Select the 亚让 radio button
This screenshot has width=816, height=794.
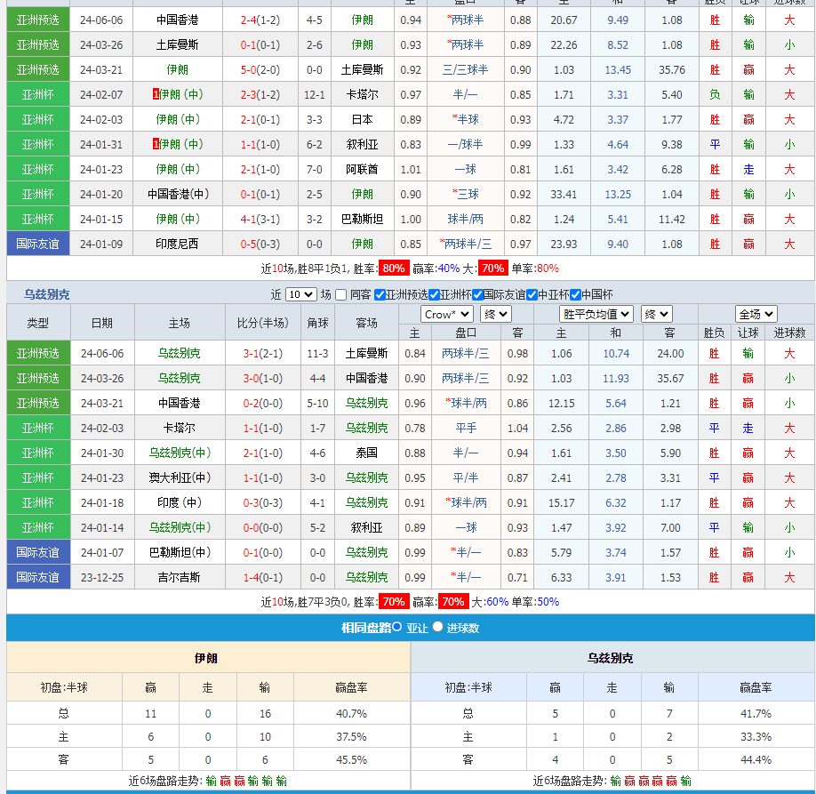click(x=397, y=627)
